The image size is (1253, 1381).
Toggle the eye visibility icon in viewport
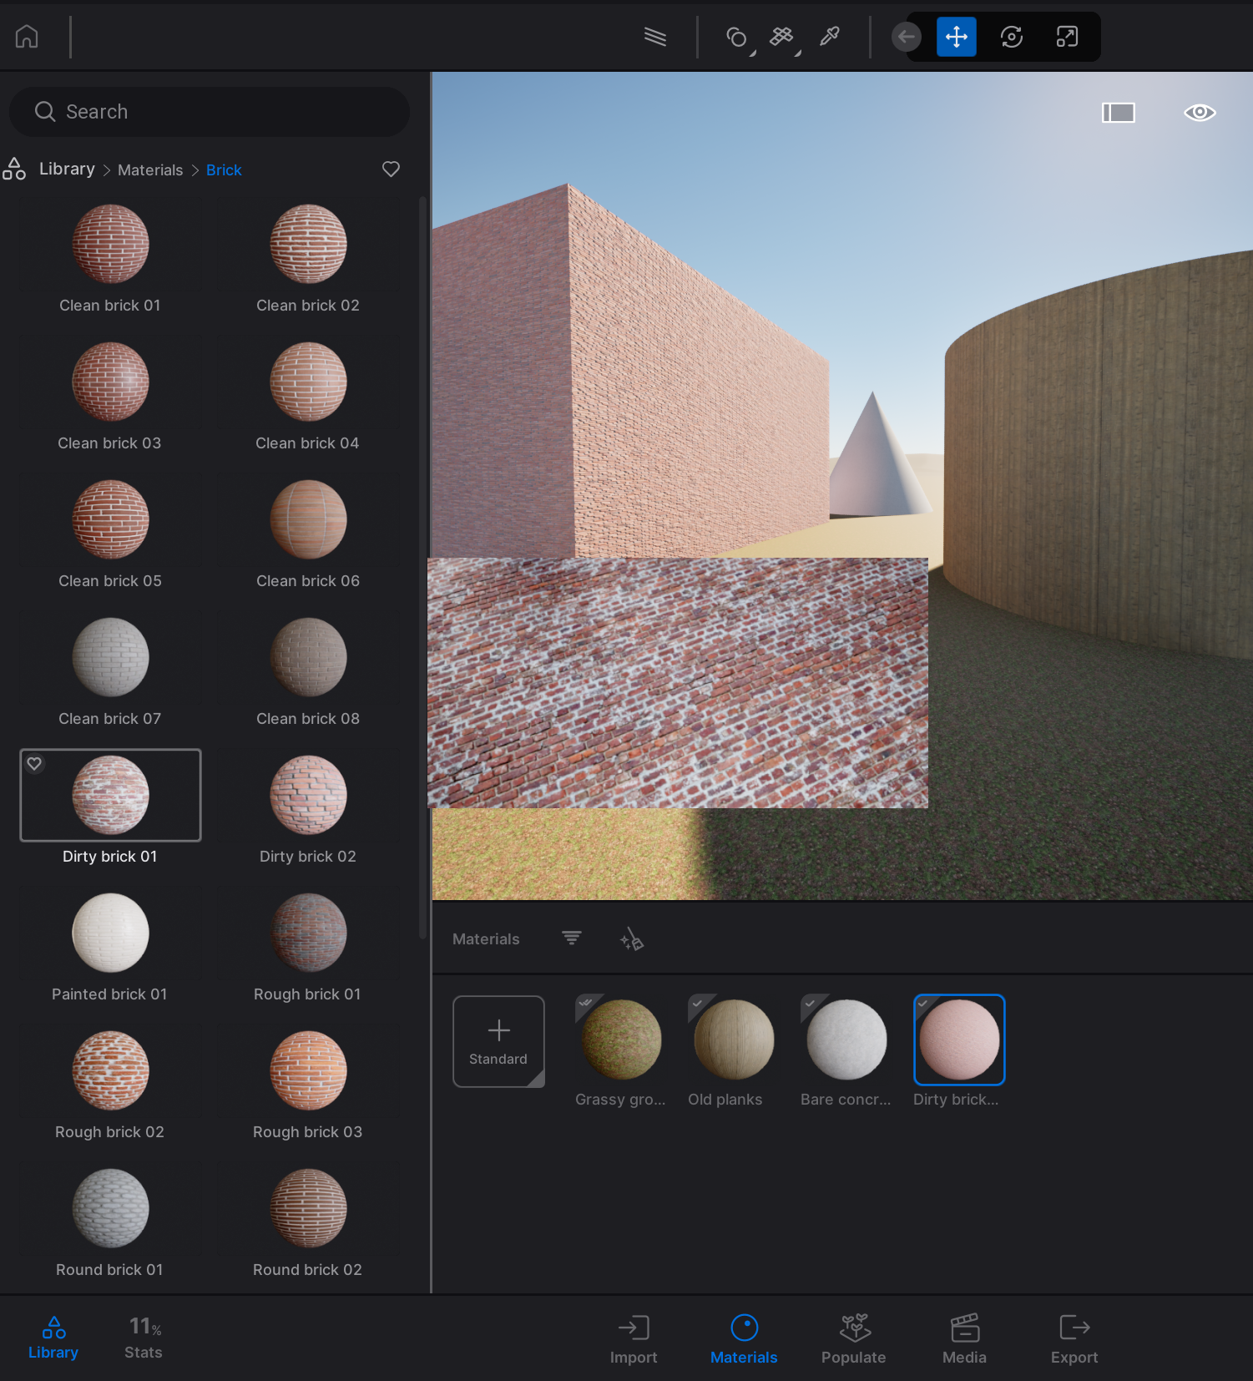pos(1199,113)
